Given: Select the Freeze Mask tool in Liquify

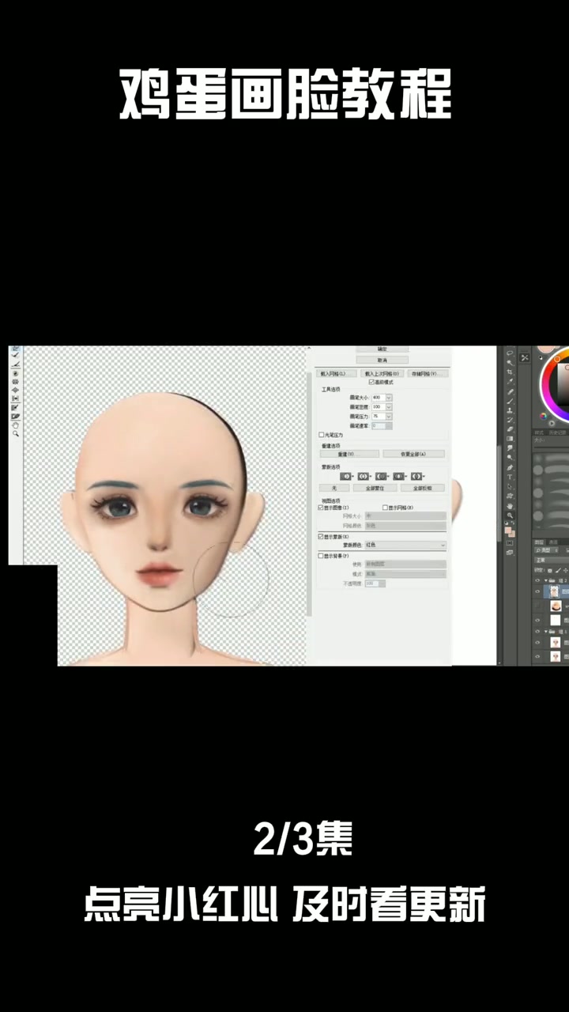Looking at the screenshot, I should 15,407.
